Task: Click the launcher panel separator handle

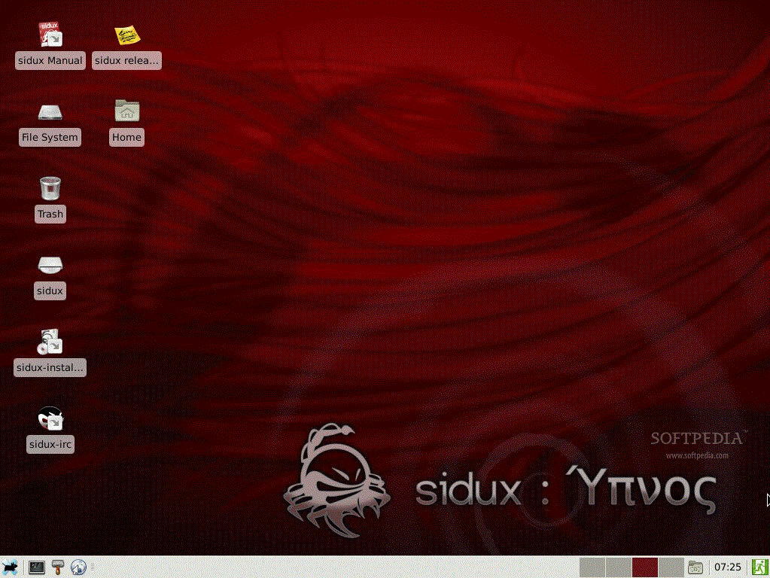Action: [x=93, y=567]
